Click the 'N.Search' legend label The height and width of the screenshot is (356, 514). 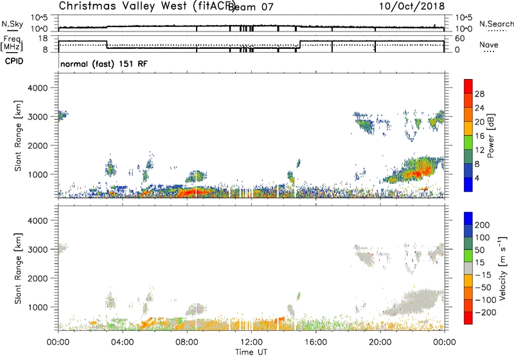click(496, 24)
